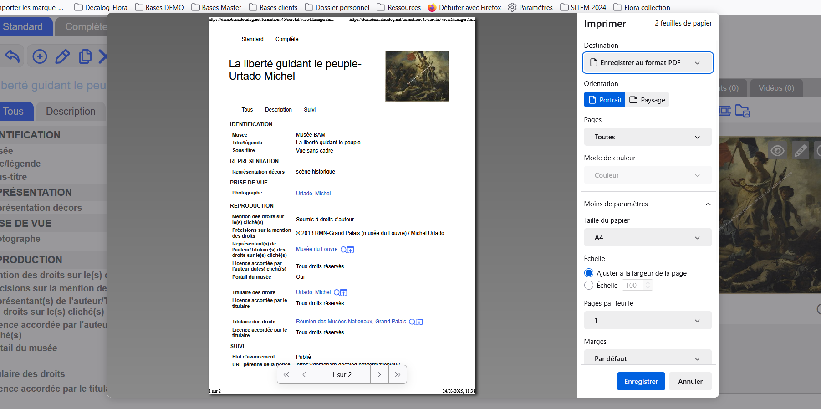Open the Paramètres bookmark

tap(530, 7)
